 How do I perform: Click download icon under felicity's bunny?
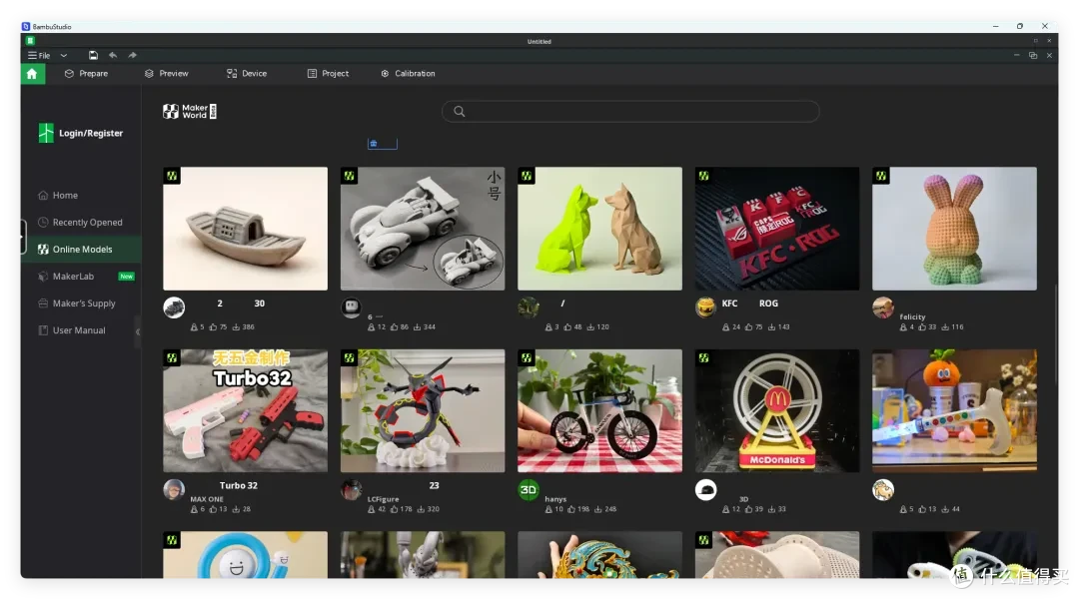(x=945, y=327)
